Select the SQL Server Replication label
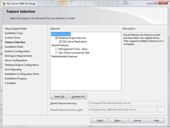Screen dimensions: 170x128 pos(74,42)
